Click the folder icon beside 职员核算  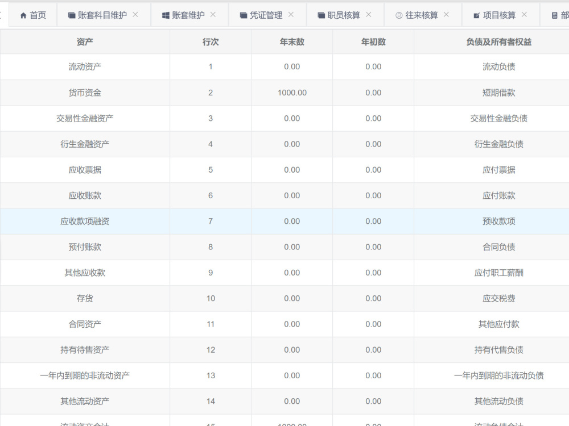tap(321, 15)
